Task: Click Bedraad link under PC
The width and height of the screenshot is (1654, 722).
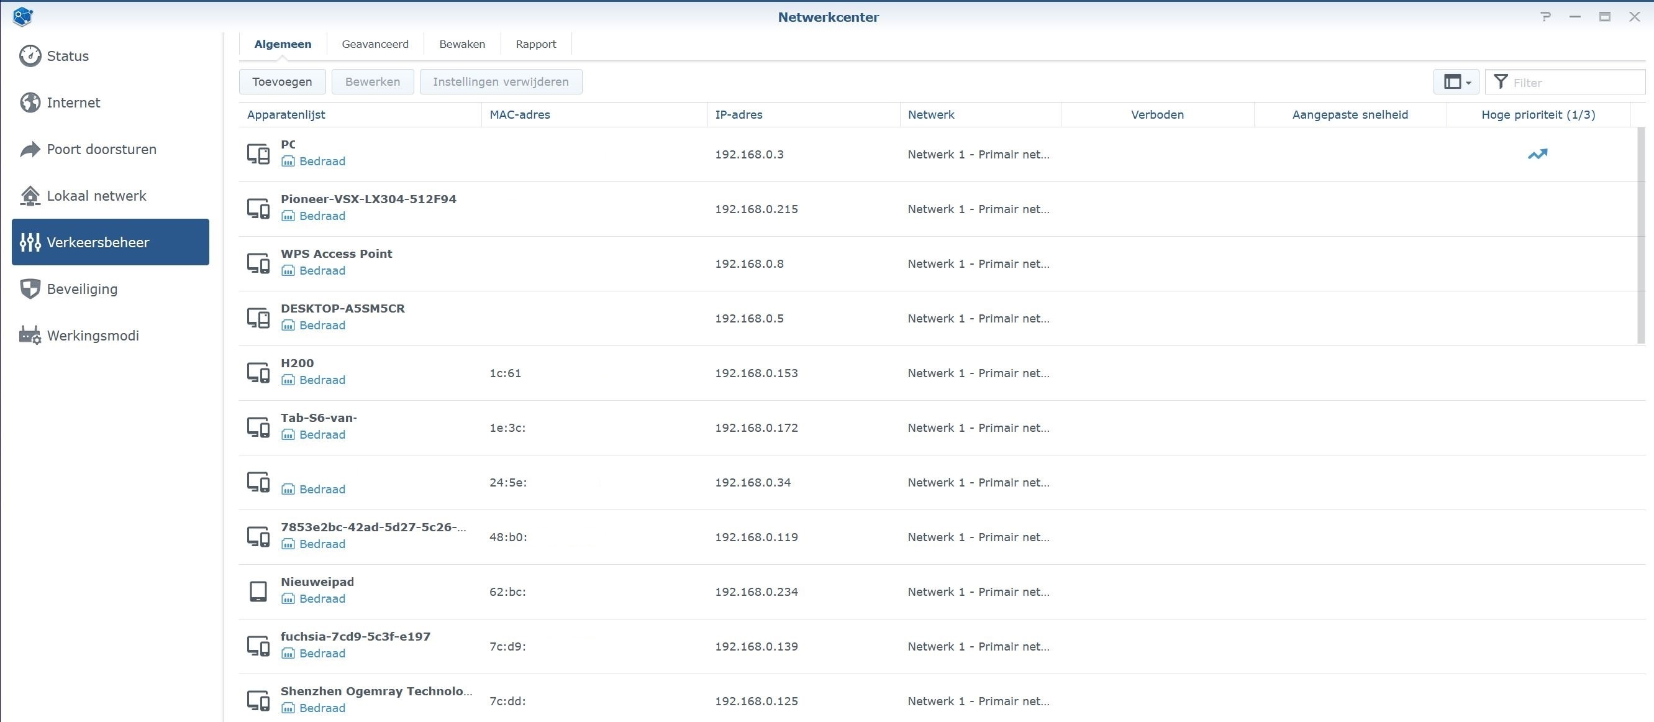Action: [322, 161]
